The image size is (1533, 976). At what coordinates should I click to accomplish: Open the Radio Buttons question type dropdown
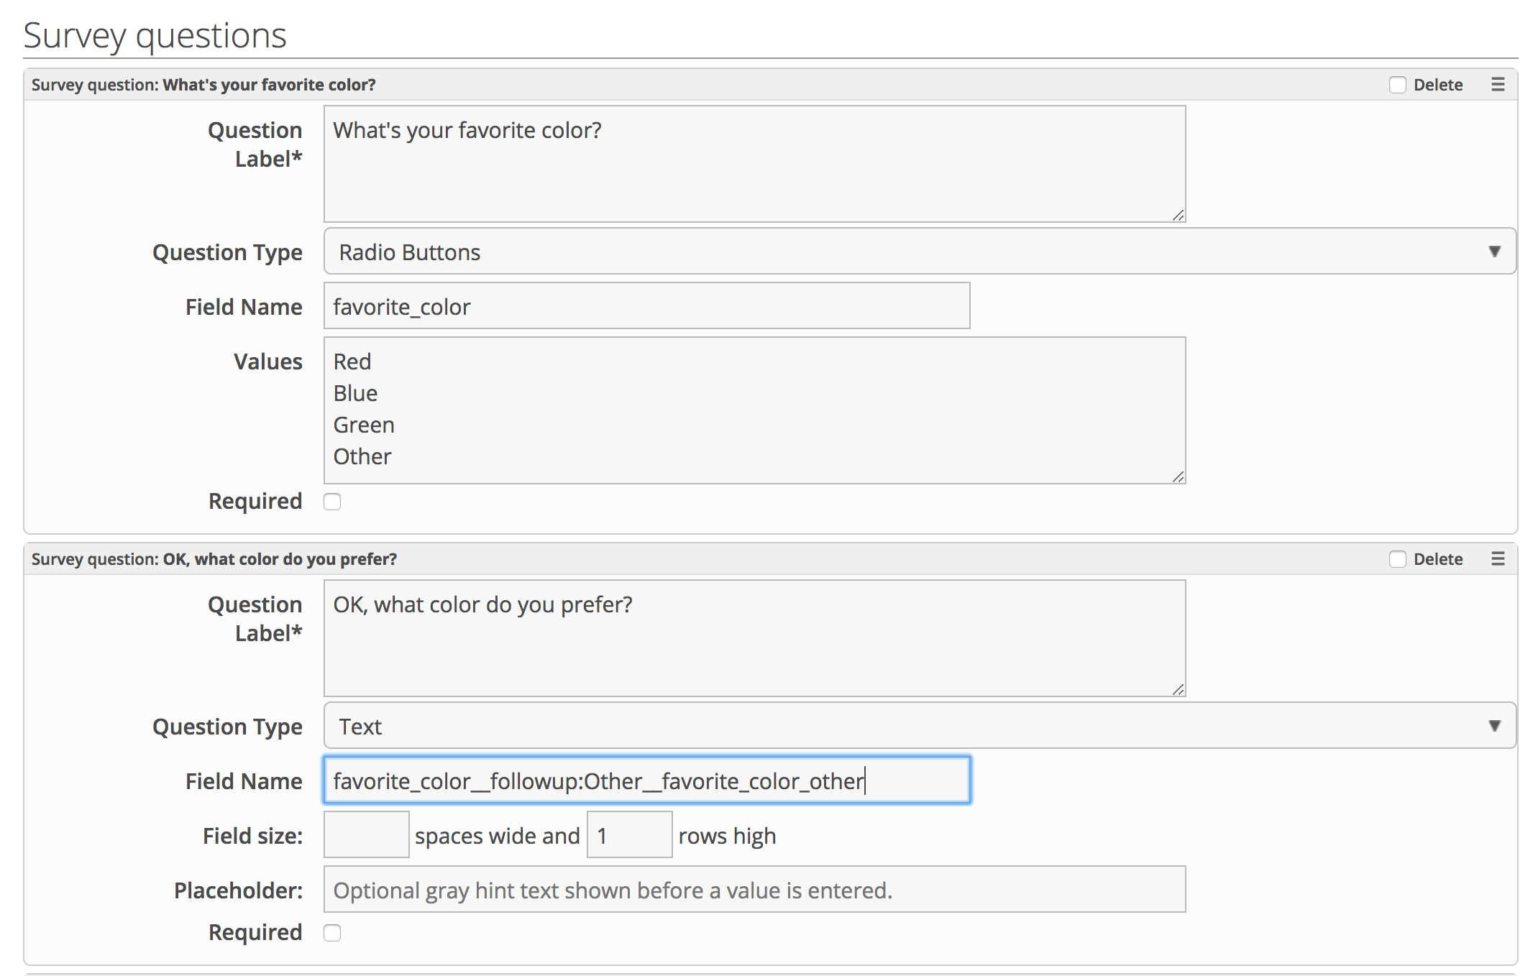point(920,252)
